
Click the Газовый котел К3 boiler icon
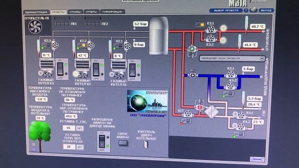tap(47, 68)
